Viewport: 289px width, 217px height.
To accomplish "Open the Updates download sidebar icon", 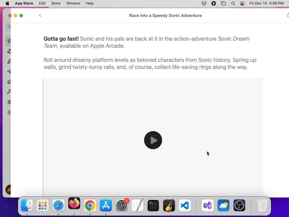I will tap(9, 112).
